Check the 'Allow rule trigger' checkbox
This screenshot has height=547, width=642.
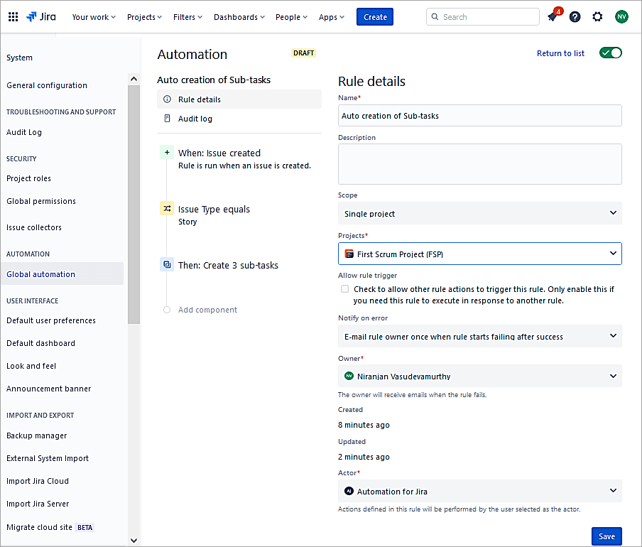(x=345, y=289)
